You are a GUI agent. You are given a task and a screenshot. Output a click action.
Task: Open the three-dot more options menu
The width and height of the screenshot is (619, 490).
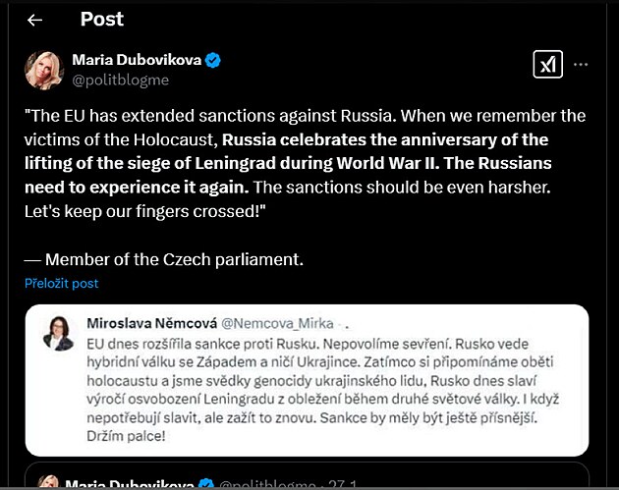pos(581,65)
